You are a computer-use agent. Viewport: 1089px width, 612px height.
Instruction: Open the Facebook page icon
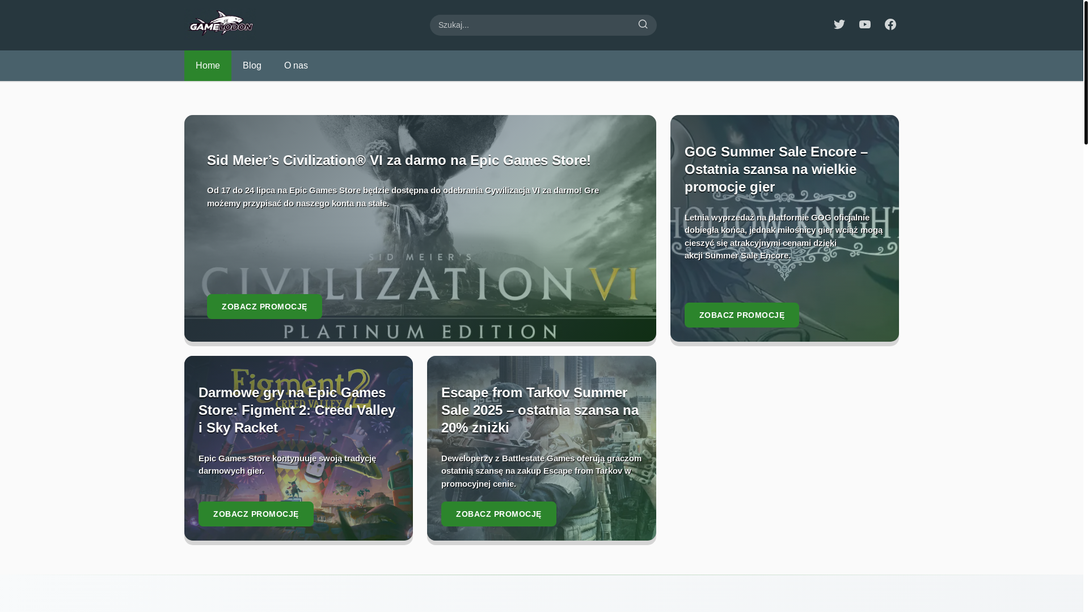tap(890, 24)
